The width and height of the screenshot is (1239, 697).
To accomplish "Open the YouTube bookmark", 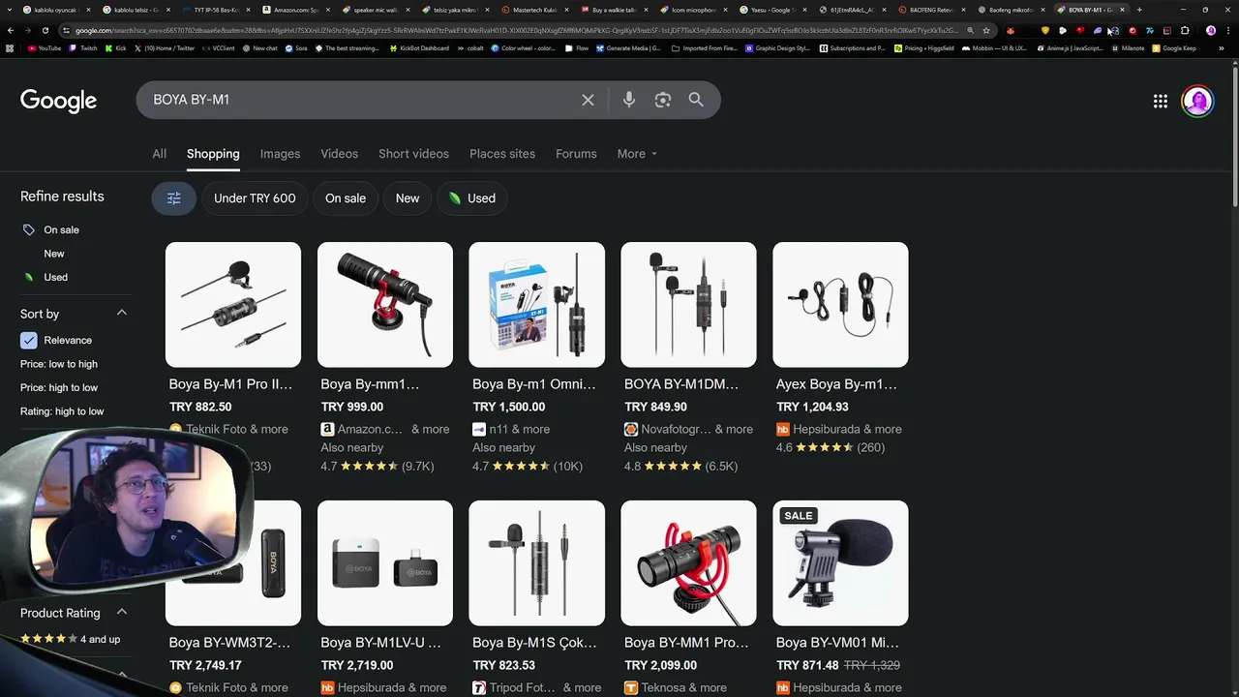I will (x=45, y=47).
